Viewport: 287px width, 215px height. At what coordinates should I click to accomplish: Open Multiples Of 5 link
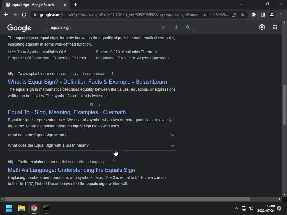click(54, 52)
